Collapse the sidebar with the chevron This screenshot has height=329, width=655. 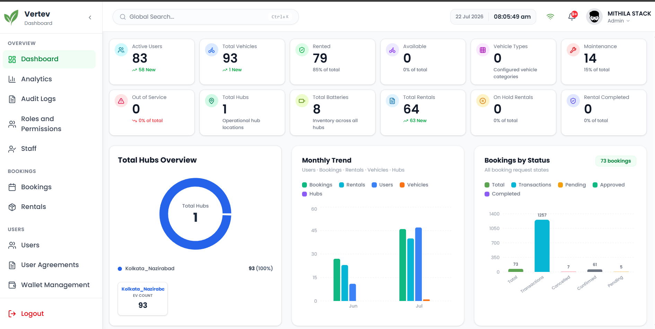[90, 17]
